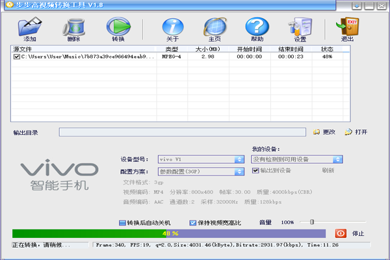Click the 结束时间 column header
Image resolution: width=390 pixels, height=260 pixels.
(291, 49)
